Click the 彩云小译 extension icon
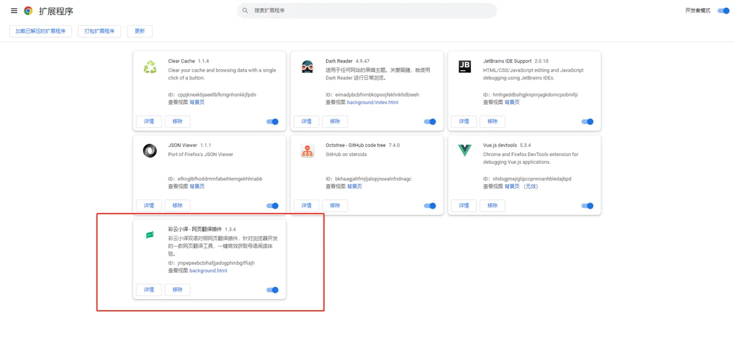This screenshot has width=734, height=337. click(150, 235)
